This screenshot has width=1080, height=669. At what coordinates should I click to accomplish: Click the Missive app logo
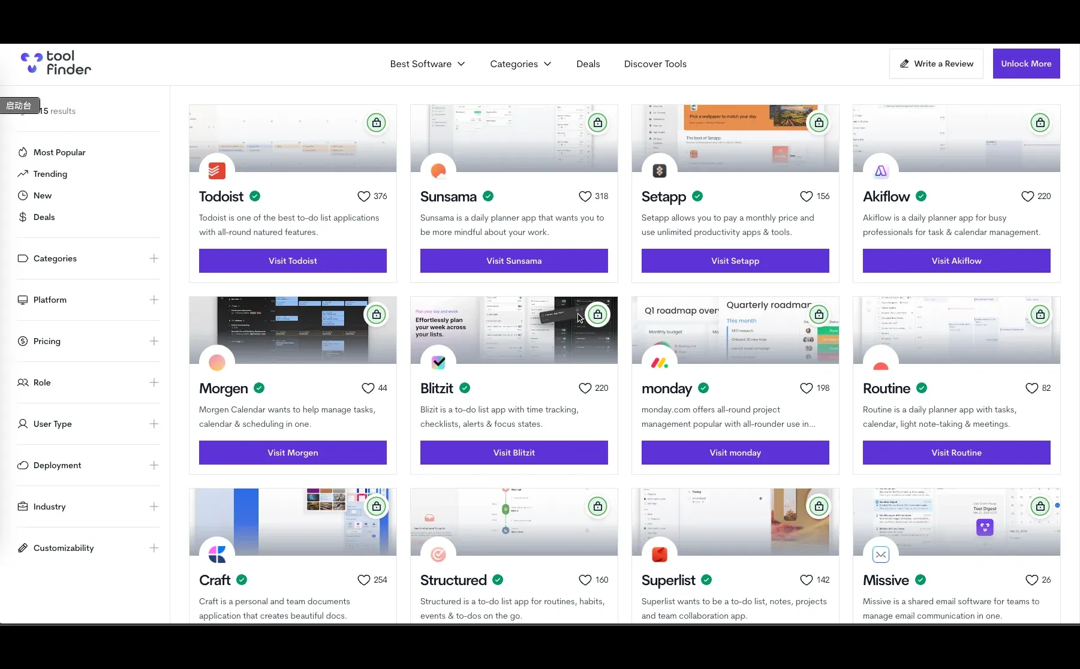pyautogui.click(x=881, y=555)
